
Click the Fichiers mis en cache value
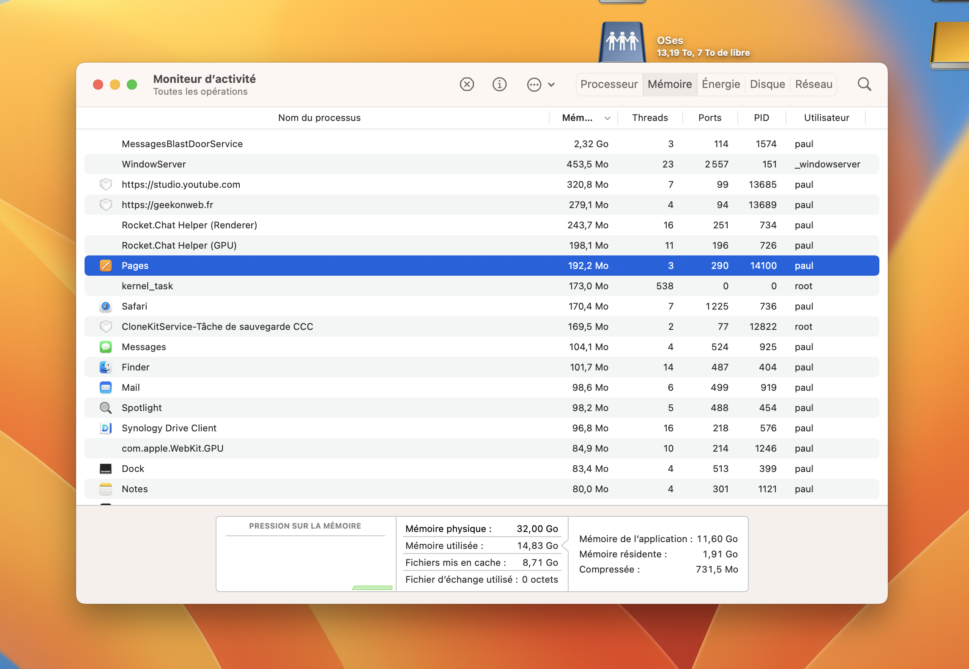click(x=540, y=562)
